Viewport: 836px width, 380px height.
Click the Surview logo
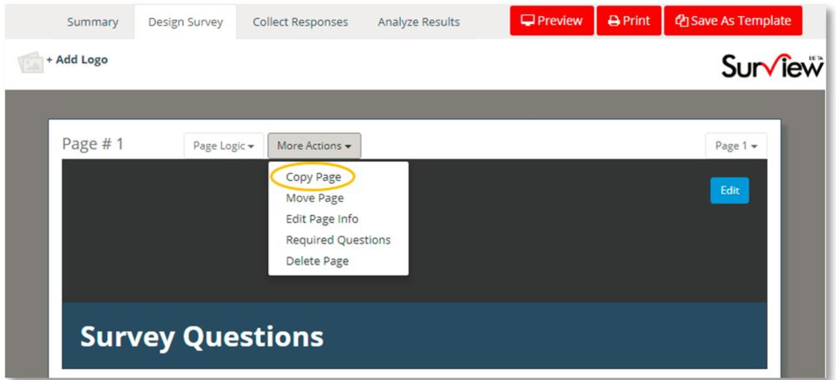tap(771, 66)
